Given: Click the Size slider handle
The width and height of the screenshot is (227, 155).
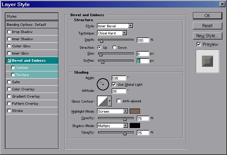Looking at the screenshot, I should 101,55.
